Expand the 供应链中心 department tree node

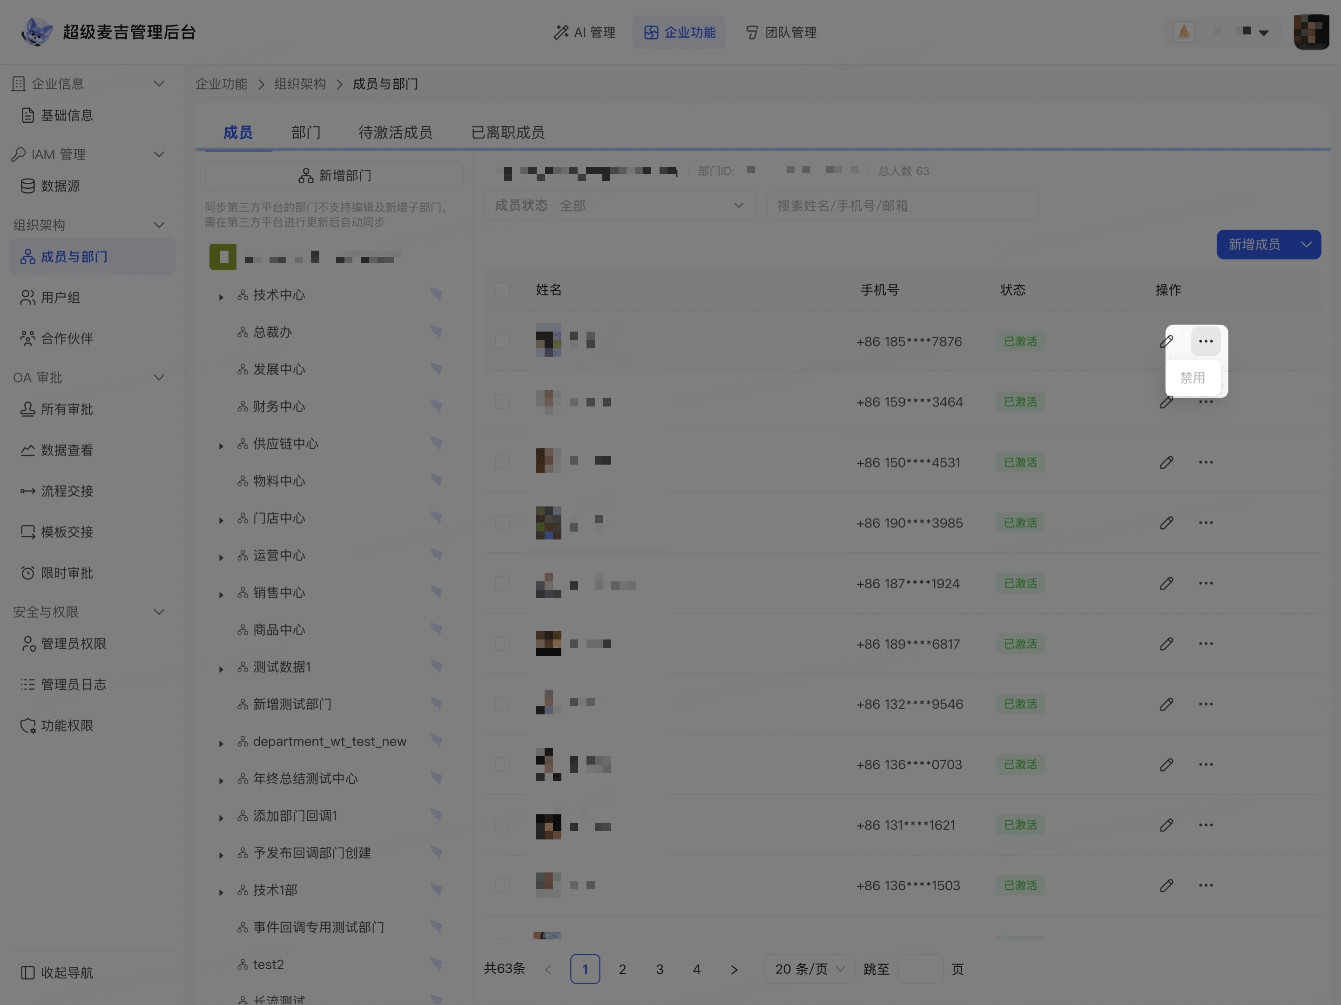tap(221, 446)
